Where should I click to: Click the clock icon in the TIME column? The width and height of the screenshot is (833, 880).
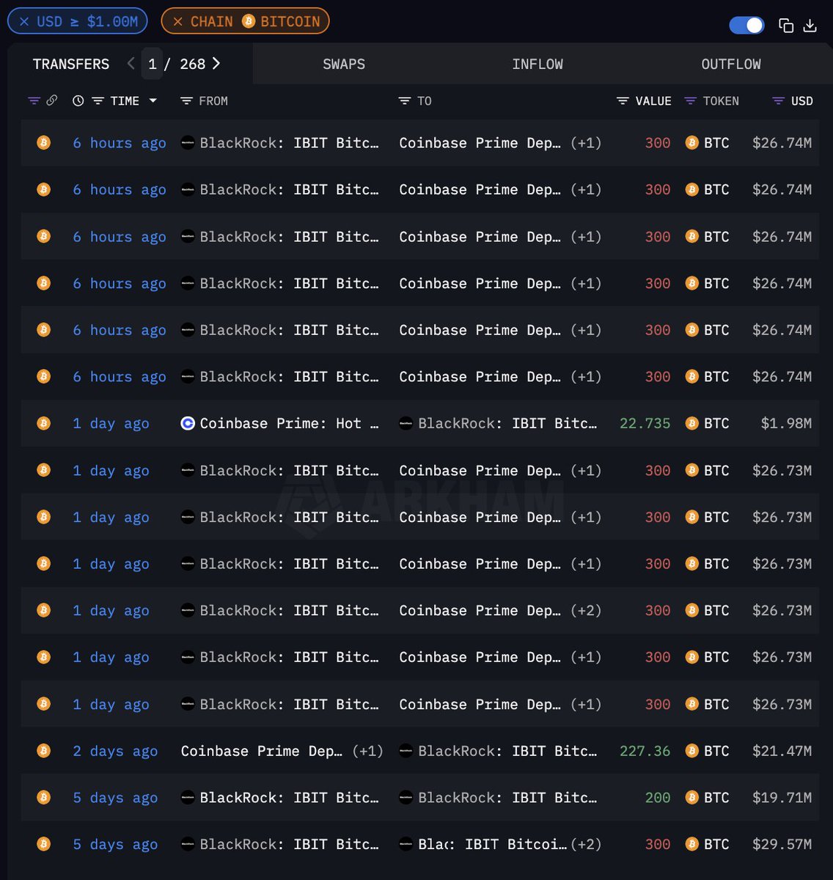[78, 100]
